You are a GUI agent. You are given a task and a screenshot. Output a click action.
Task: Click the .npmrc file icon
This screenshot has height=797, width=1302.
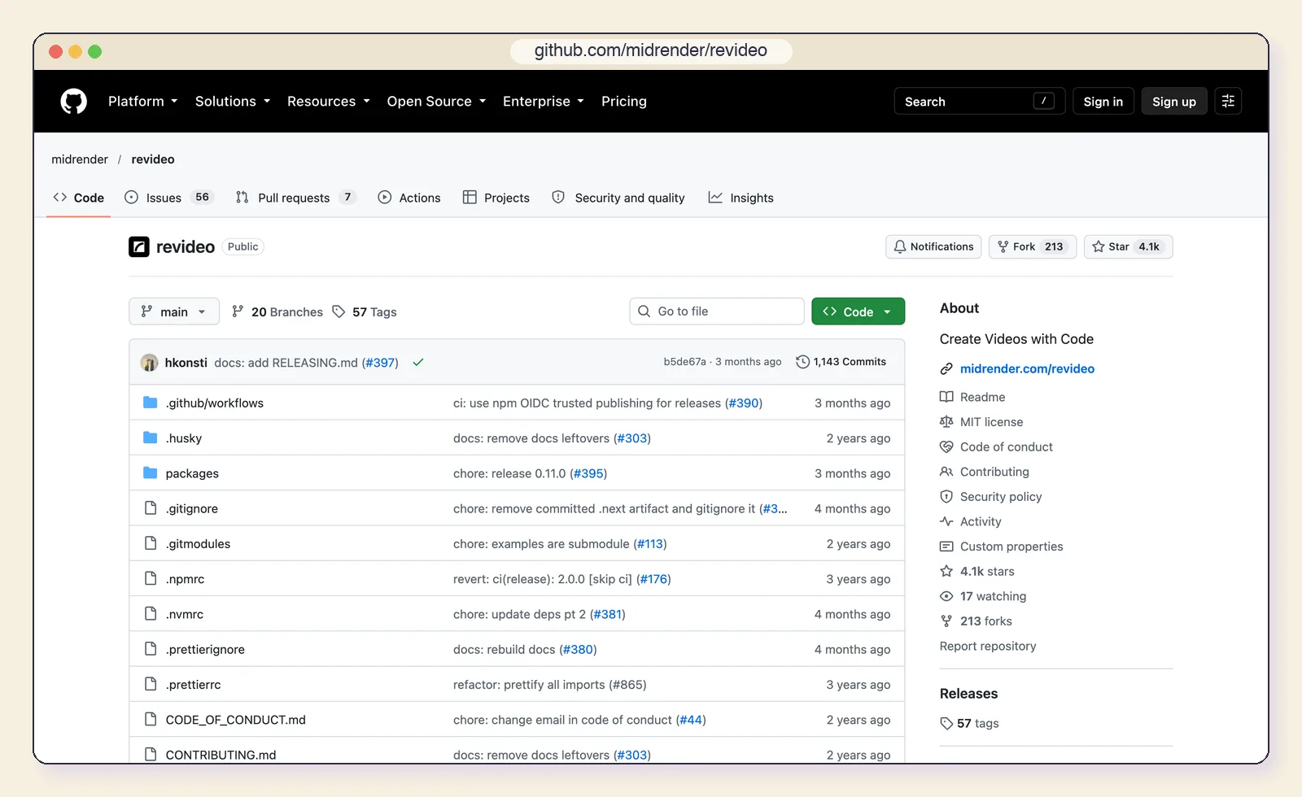click(151, 578)
